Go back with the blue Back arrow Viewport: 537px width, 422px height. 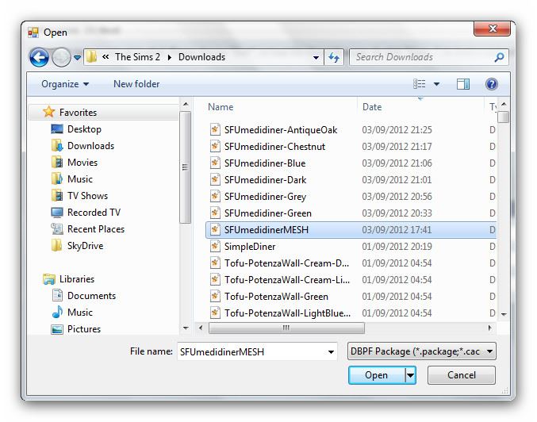coord(39,57)
